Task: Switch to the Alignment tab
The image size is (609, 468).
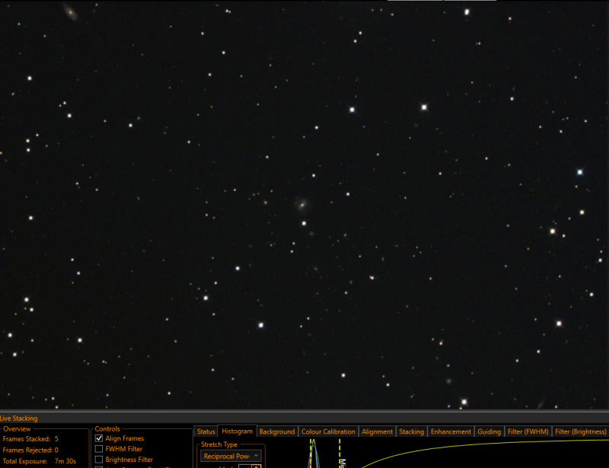Action: 377,431
